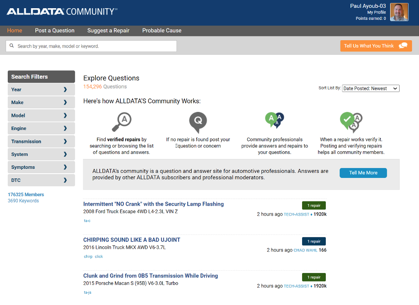Open CHIRPING SOUND LIKE A BAD UJOINT question
Viewport: 419px width, 305px height.
[x=132, y=240]
